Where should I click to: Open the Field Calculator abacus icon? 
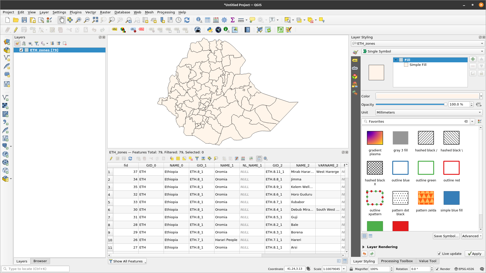[x=216, y=20]
